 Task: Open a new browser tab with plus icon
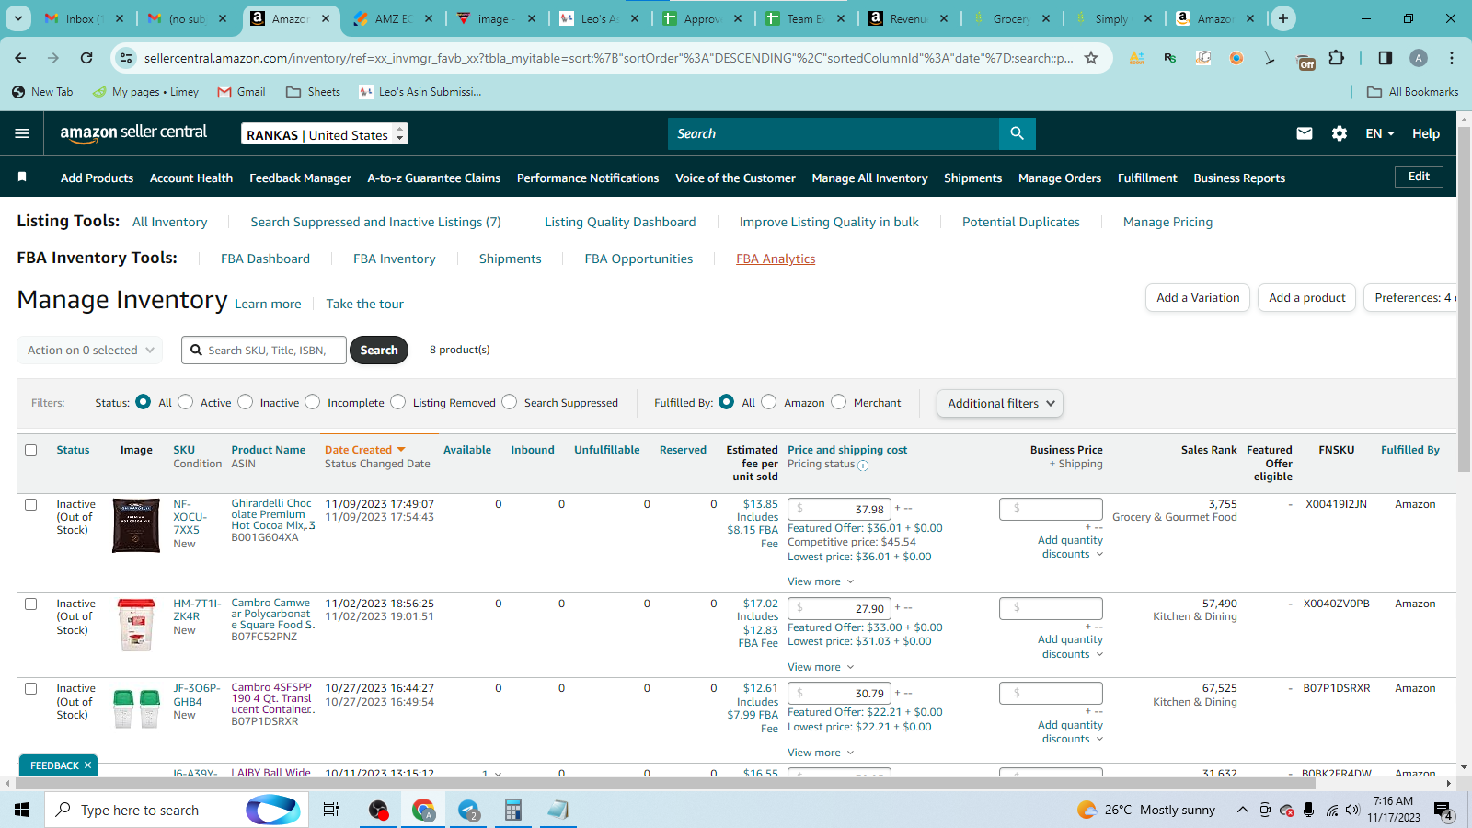tap(1283, 18)
